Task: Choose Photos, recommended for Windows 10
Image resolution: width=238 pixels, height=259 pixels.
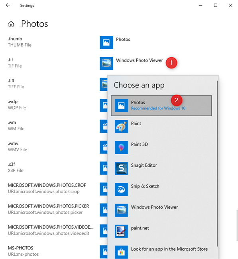Action: click(x=161, y=106)
